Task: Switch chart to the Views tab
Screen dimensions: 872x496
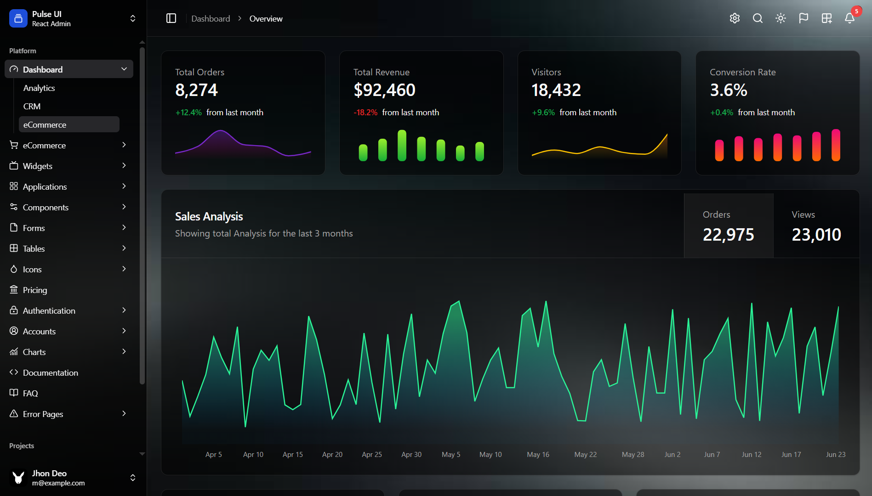Action: [x=816, y=225]
